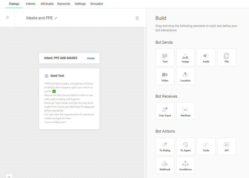Select the Video element tile
Viewport: 249px width, 178px height.
click(165, 76)
